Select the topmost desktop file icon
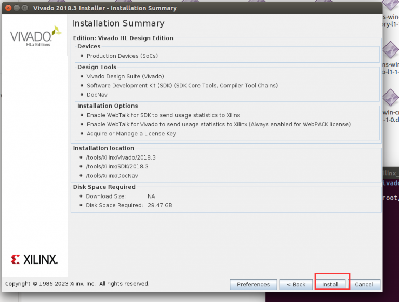The image size is (399, 302). pyautogui.click(x=390, y=7)
